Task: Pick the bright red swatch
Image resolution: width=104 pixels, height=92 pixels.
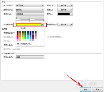Action: [17, 36]
